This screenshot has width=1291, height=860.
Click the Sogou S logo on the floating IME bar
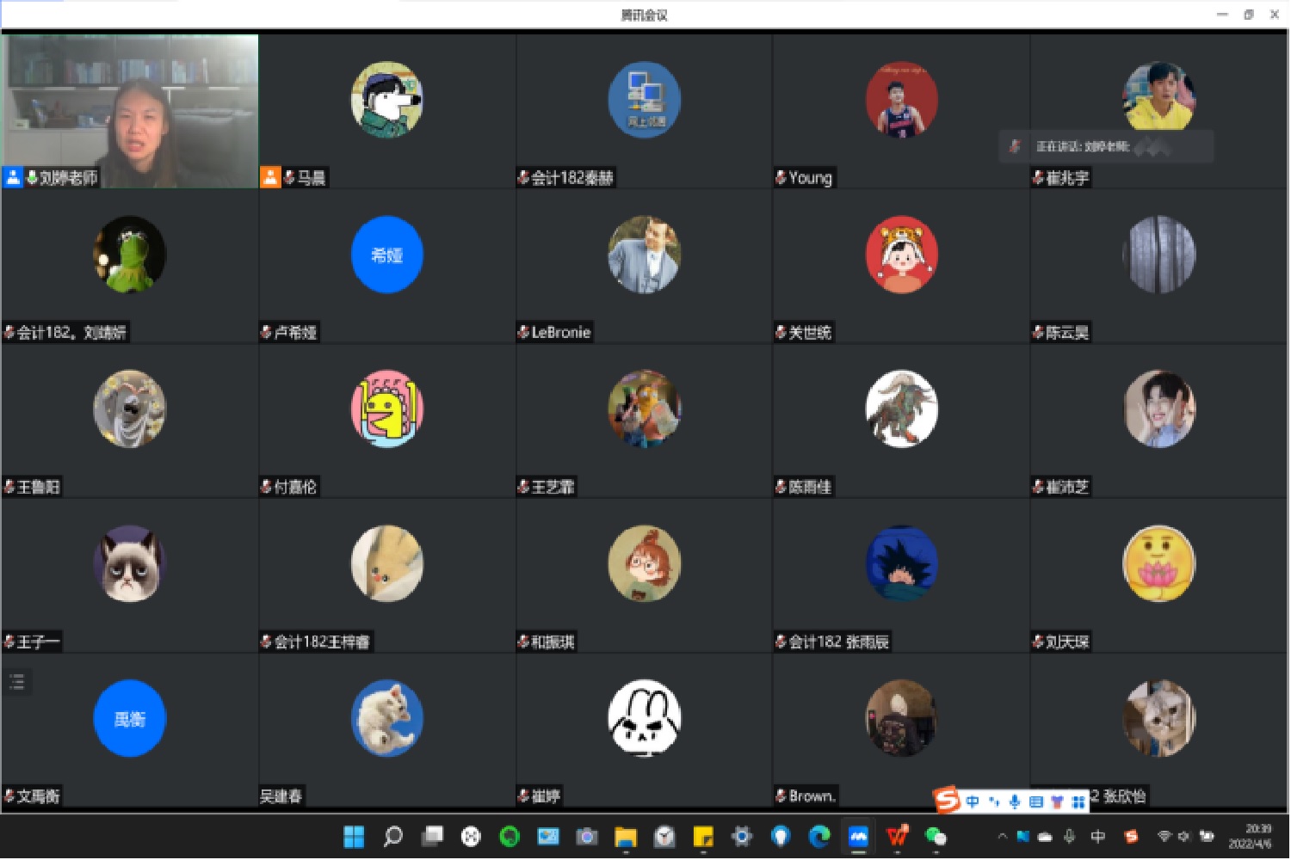tap(947, 801)
